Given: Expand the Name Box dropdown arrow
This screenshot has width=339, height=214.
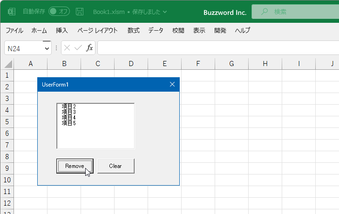Looking at the screenshot, I should click(47, 48).
